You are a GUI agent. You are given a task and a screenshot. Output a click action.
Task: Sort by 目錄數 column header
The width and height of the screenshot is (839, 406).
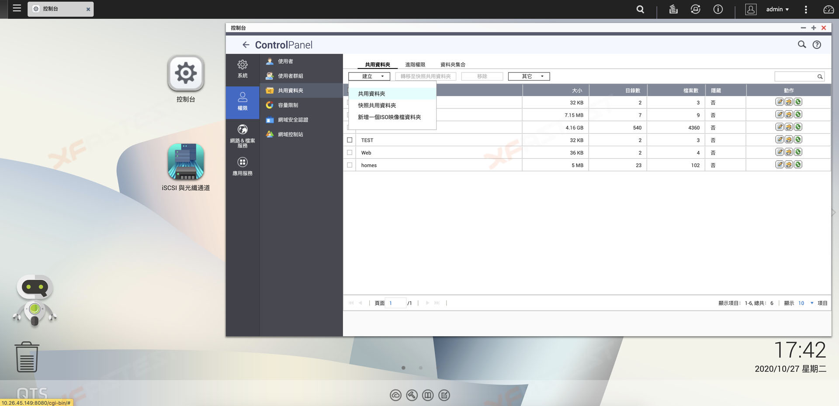point(618,90)
